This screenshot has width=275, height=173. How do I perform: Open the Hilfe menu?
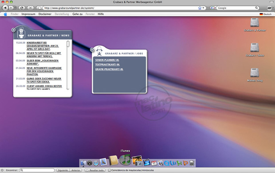coord(101,14)
